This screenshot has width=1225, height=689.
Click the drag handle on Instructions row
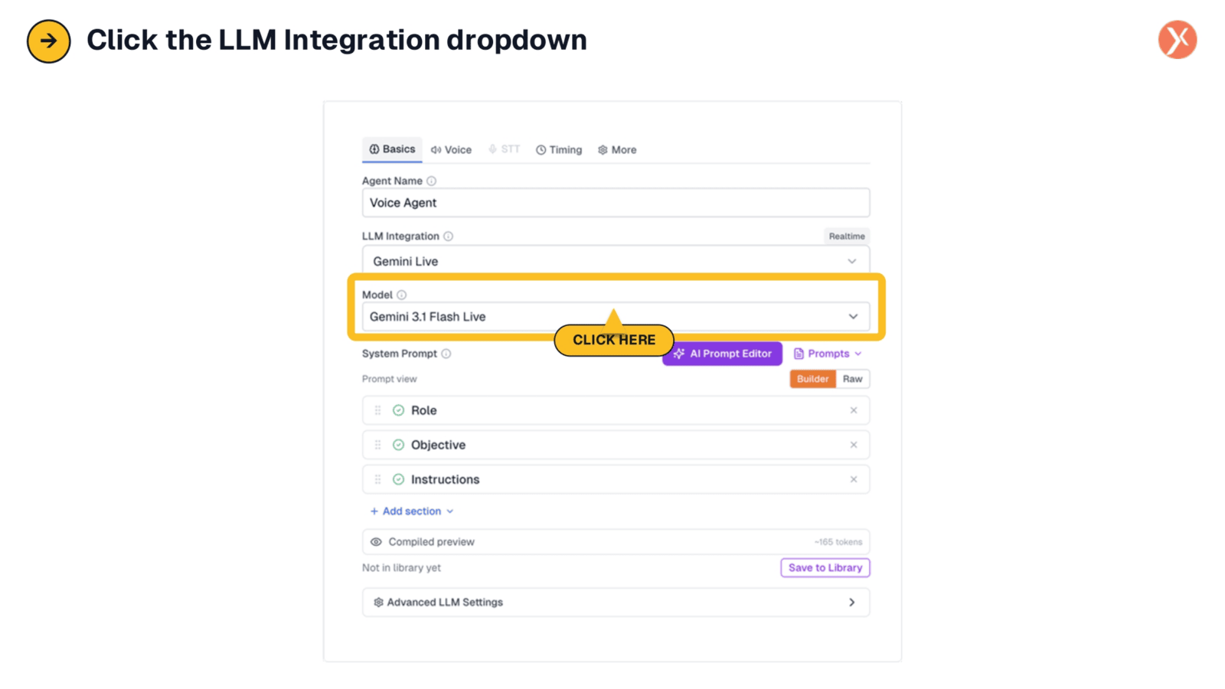(x=377, y=479)
